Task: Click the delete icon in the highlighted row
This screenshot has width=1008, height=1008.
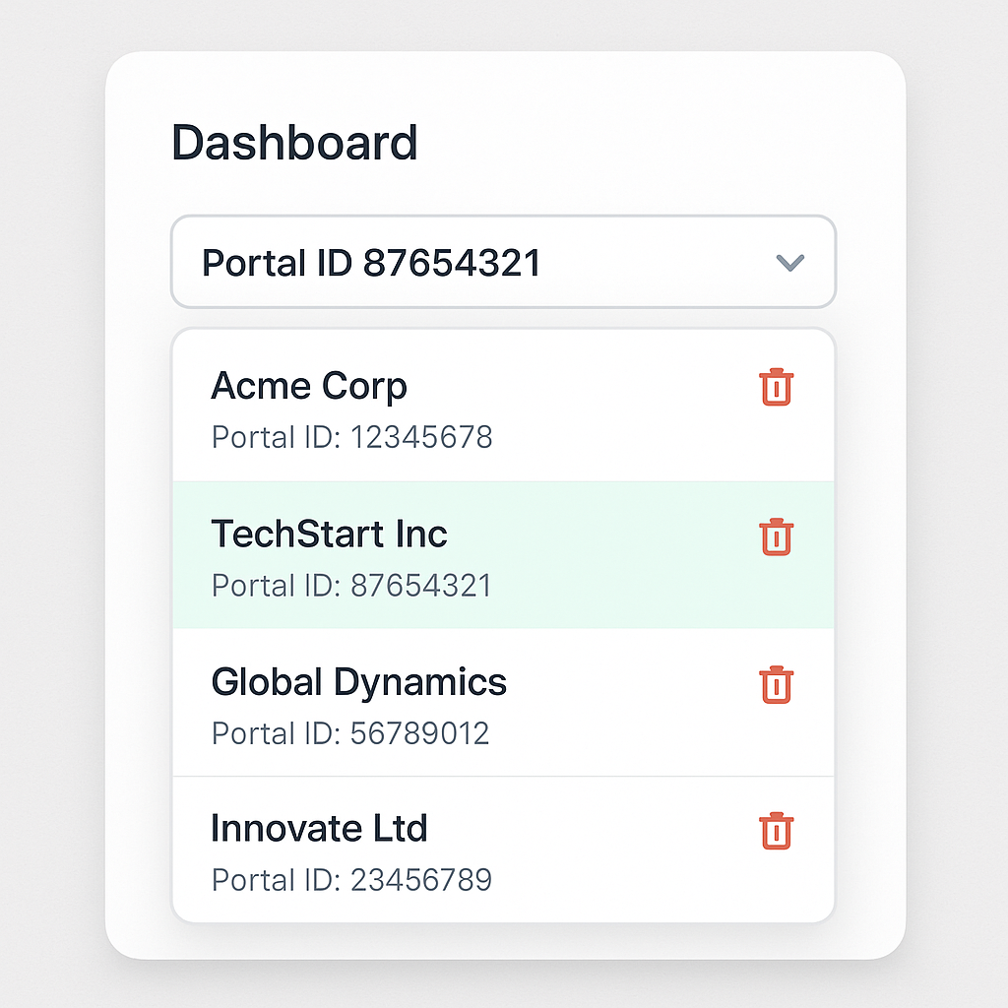Action: 777,536
